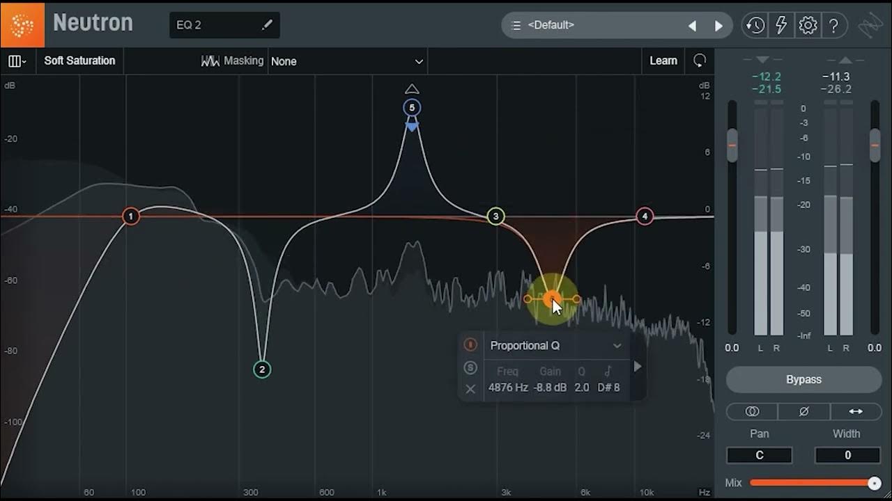Click the orange Neutron logo icon
892x501 pixels.
point(22,24)
